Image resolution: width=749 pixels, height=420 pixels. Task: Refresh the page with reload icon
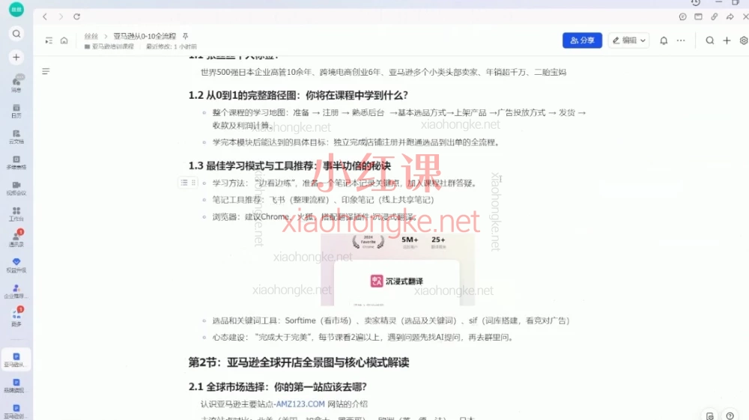coord(76,16)
